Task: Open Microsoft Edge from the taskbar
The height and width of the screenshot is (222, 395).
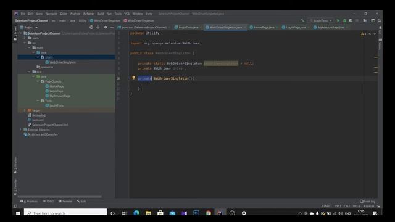Action: [136, 213]
